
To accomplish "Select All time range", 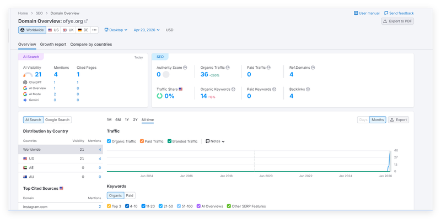I will 148,120.
